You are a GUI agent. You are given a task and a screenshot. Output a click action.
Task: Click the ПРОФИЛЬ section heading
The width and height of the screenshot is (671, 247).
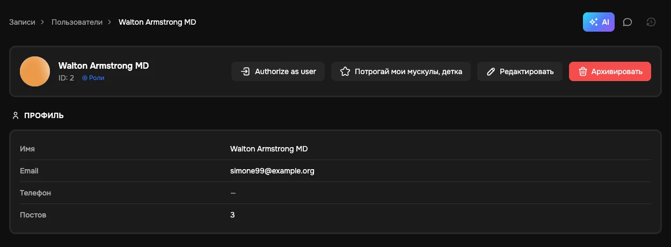tap(44, 115)
